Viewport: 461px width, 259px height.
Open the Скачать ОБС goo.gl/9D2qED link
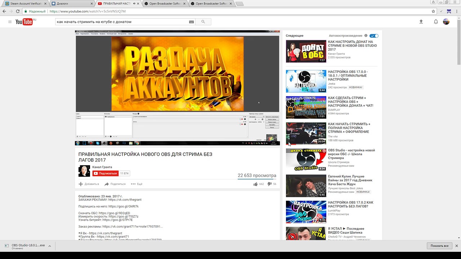(114, 213)
